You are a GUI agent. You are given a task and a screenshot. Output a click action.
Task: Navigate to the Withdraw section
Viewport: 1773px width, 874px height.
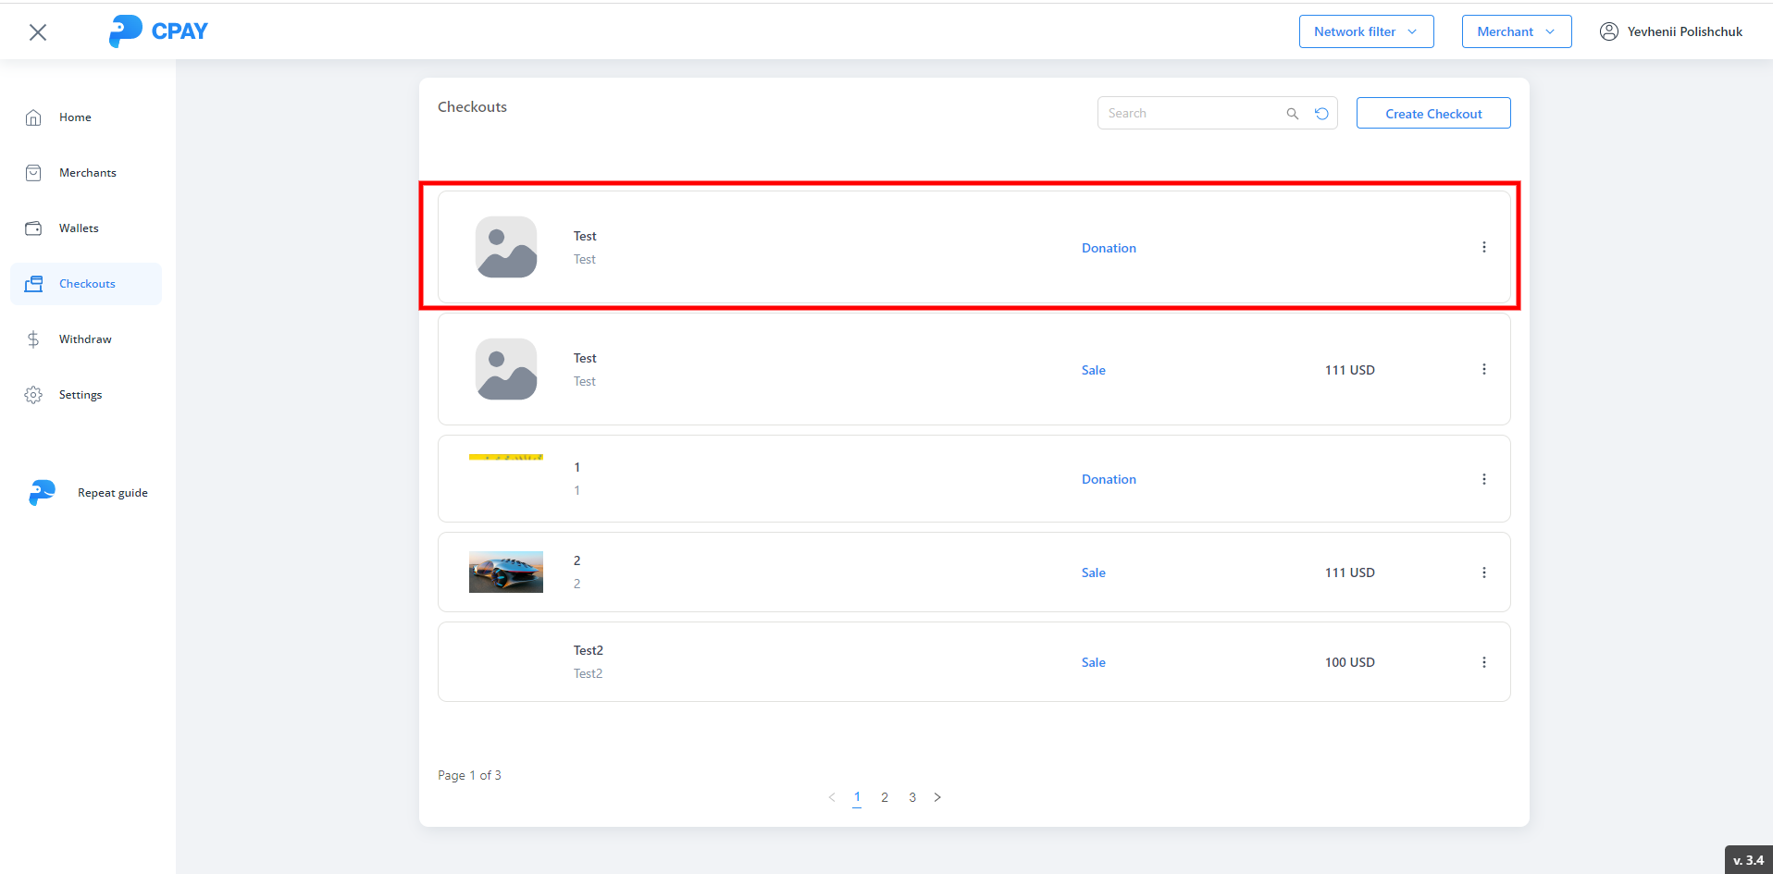(85, 339)
